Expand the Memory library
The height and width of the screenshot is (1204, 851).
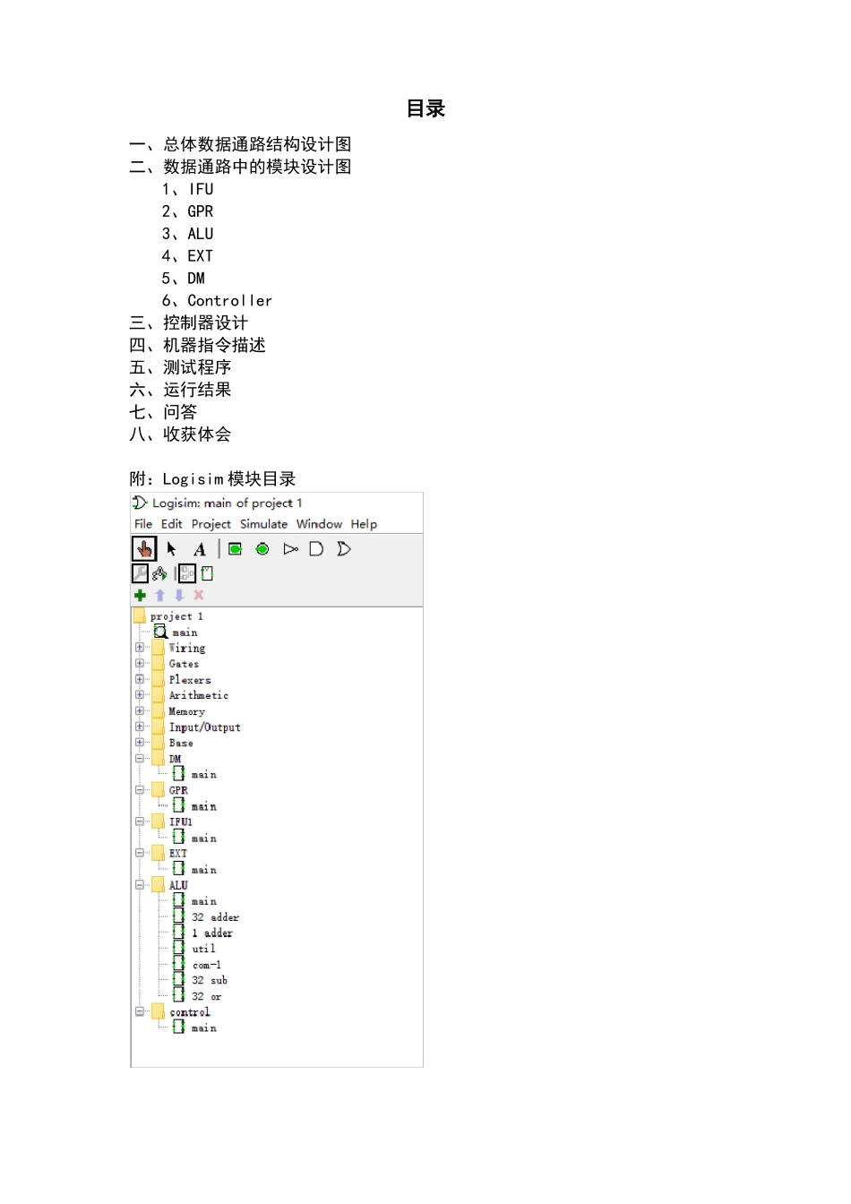point(140,711)
